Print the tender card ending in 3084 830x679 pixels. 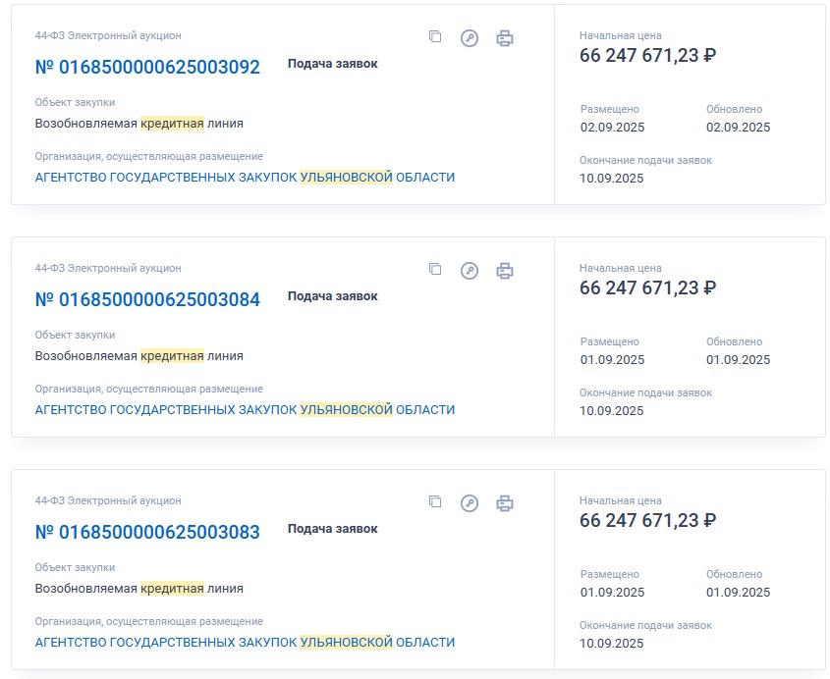(x=505, y=270)
